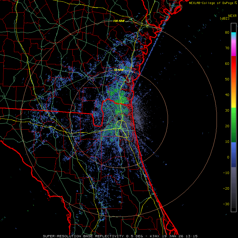Click the -20 value on the dBZ scale
The image size is (238, 238).
coord(226,189)
